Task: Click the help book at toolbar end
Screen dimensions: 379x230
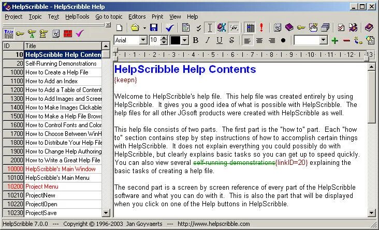Action: [x=369, y=27]
